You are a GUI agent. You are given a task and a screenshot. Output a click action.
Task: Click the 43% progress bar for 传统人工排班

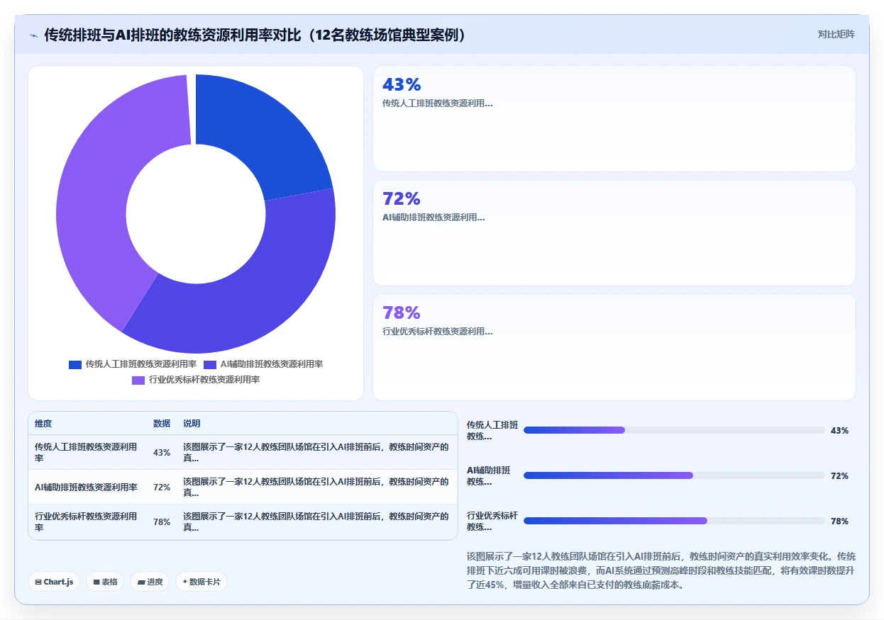click(674, 430)
